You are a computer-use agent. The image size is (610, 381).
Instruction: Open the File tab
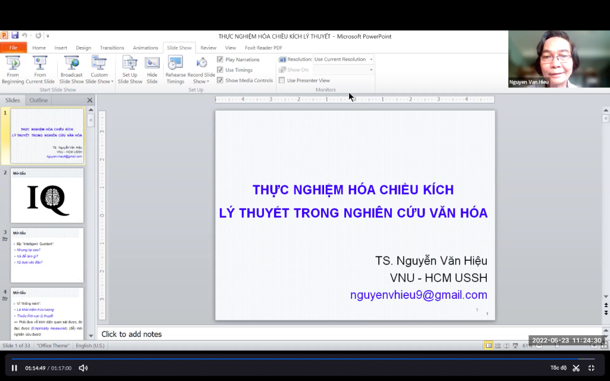click(13, 48)
